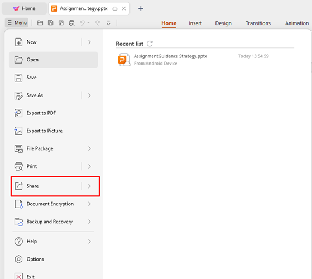
Task: Open the customize quick access toolbar dropdown
Action: click(x=108, y=23)
